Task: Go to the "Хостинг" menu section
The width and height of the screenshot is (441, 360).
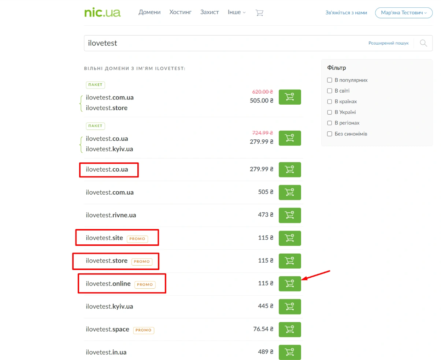Action: [x=180, y=12]
